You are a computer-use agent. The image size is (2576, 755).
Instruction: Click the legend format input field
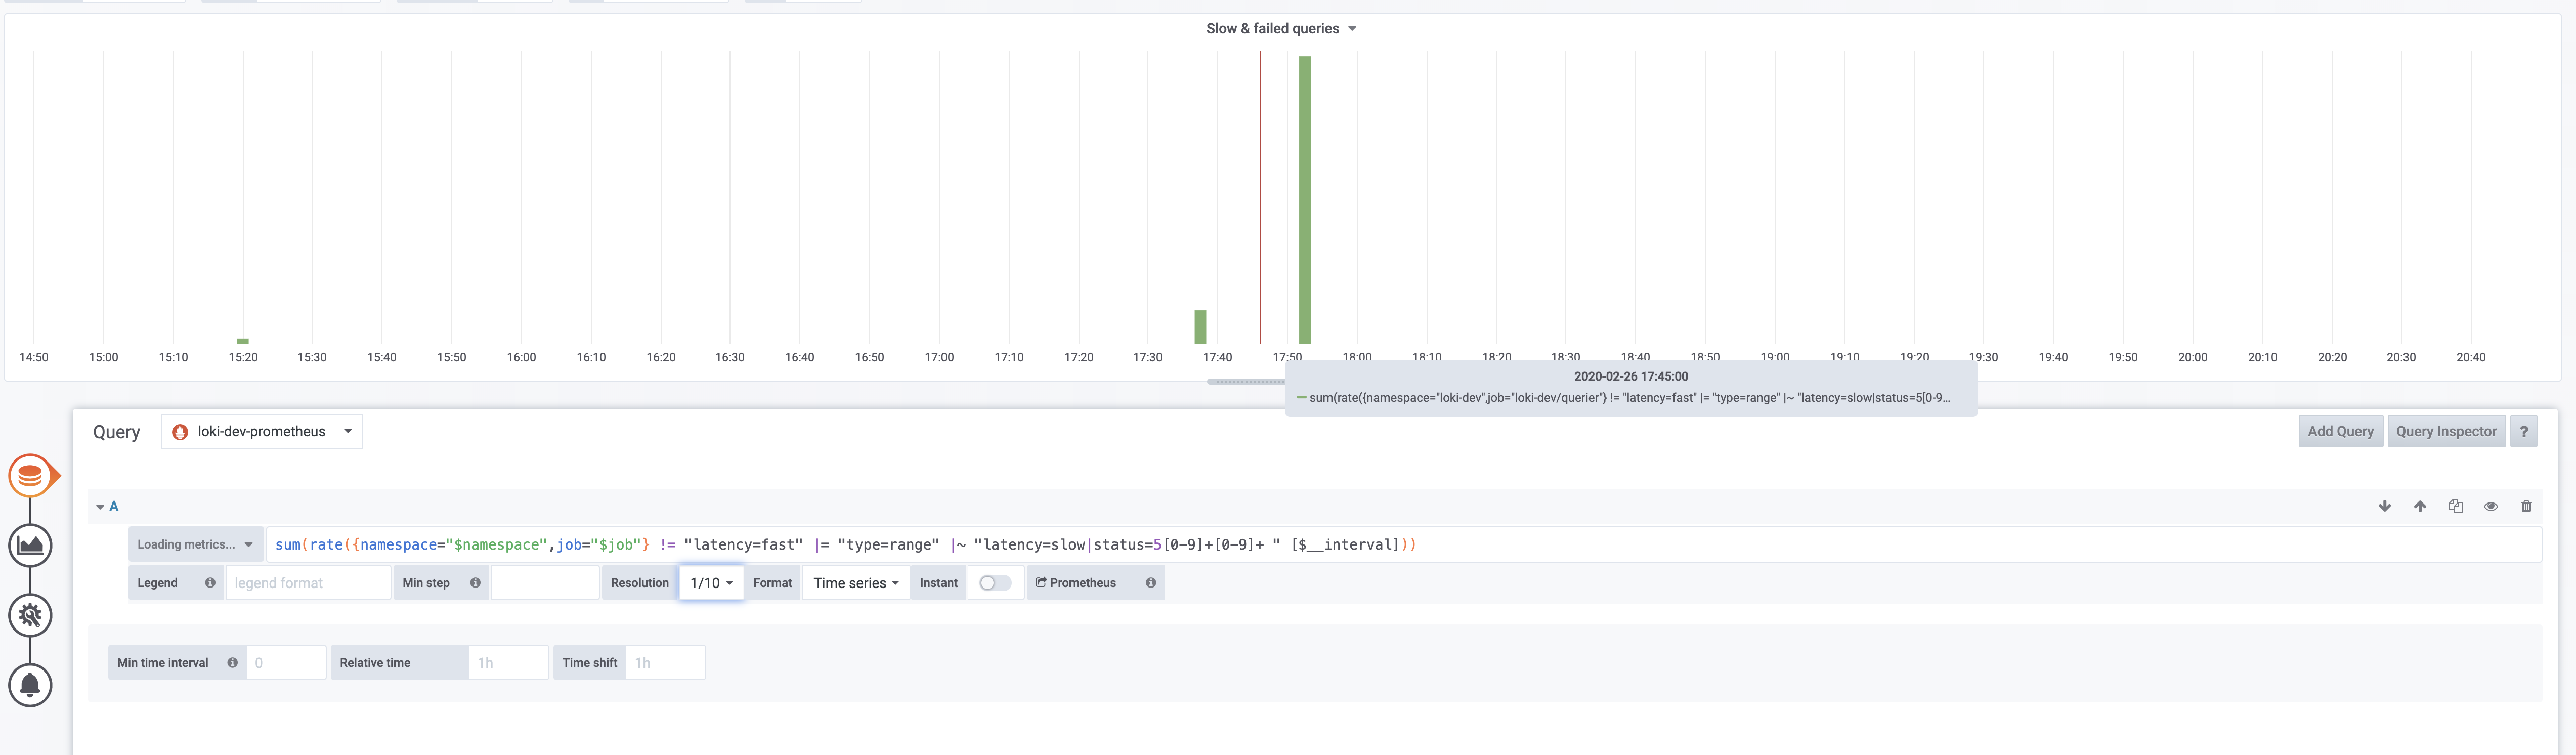coord(308,583)
